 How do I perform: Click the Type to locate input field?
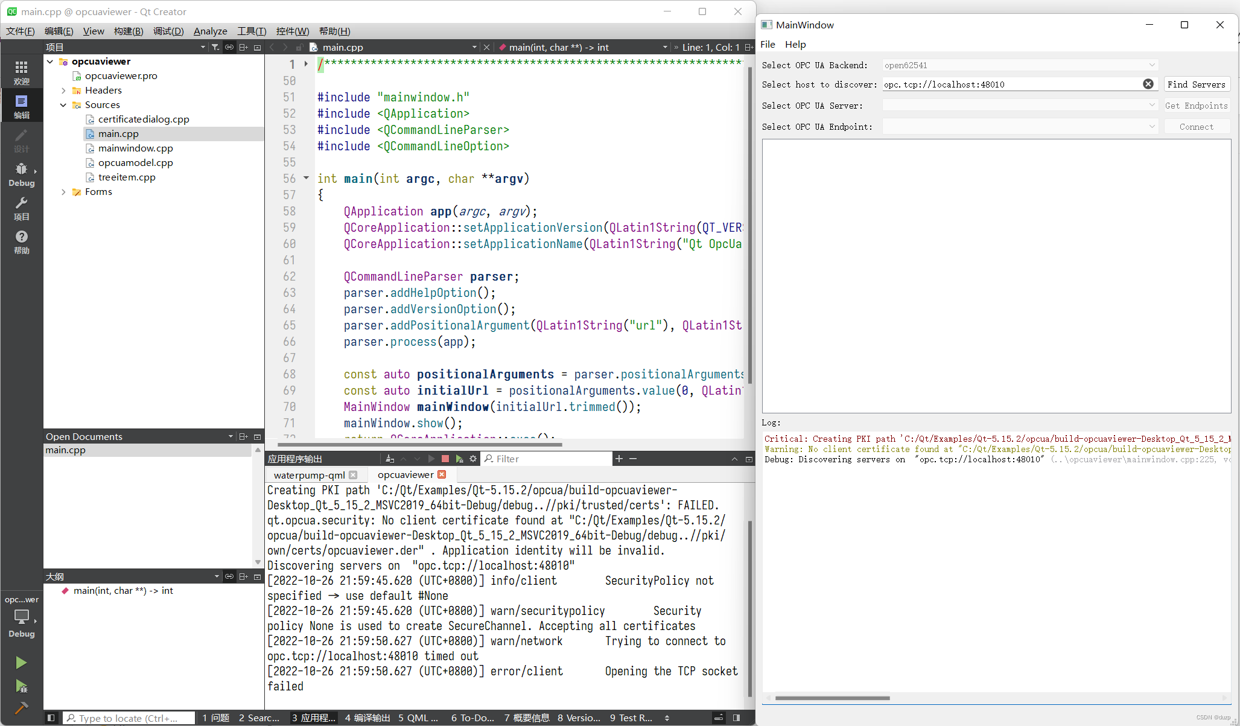click(130, 718)
